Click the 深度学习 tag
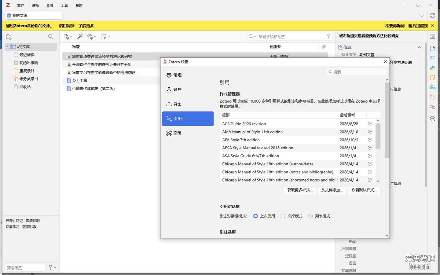 click(x=12, y=227)
